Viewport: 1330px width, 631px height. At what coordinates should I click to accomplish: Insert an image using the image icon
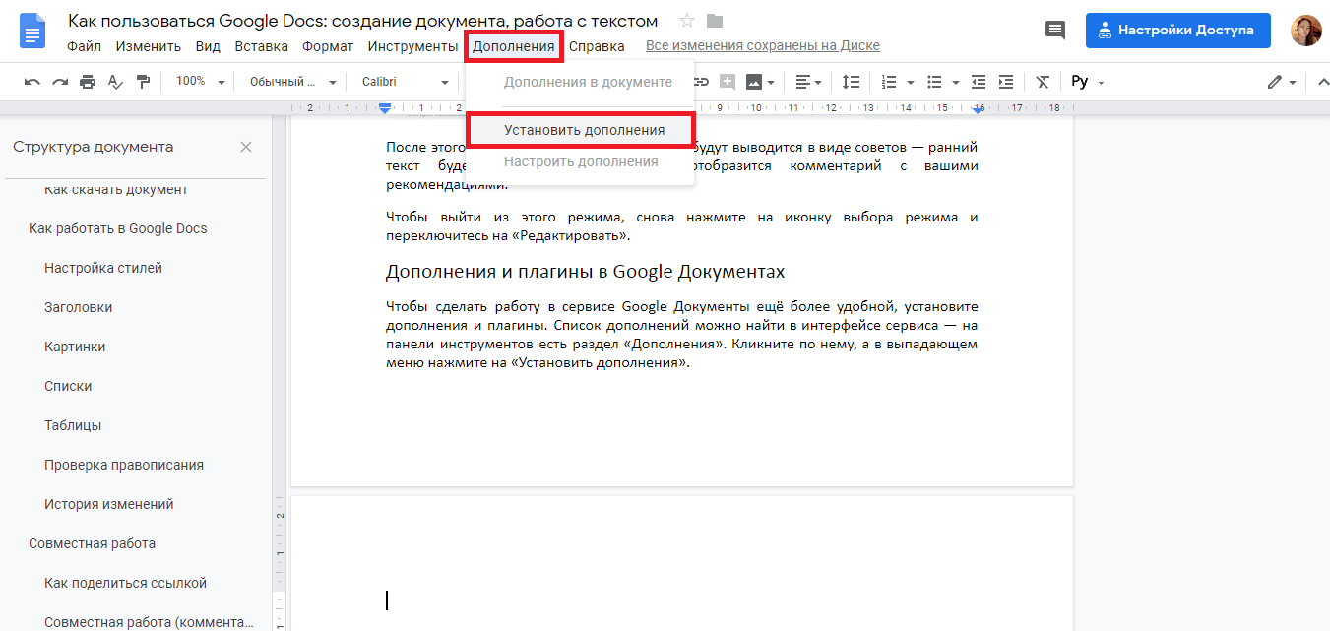pyautogui.click(x=756, y=81)
